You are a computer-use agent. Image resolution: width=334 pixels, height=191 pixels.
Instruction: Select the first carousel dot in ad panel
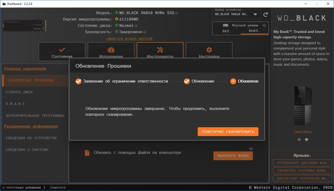tap(299, 139)
